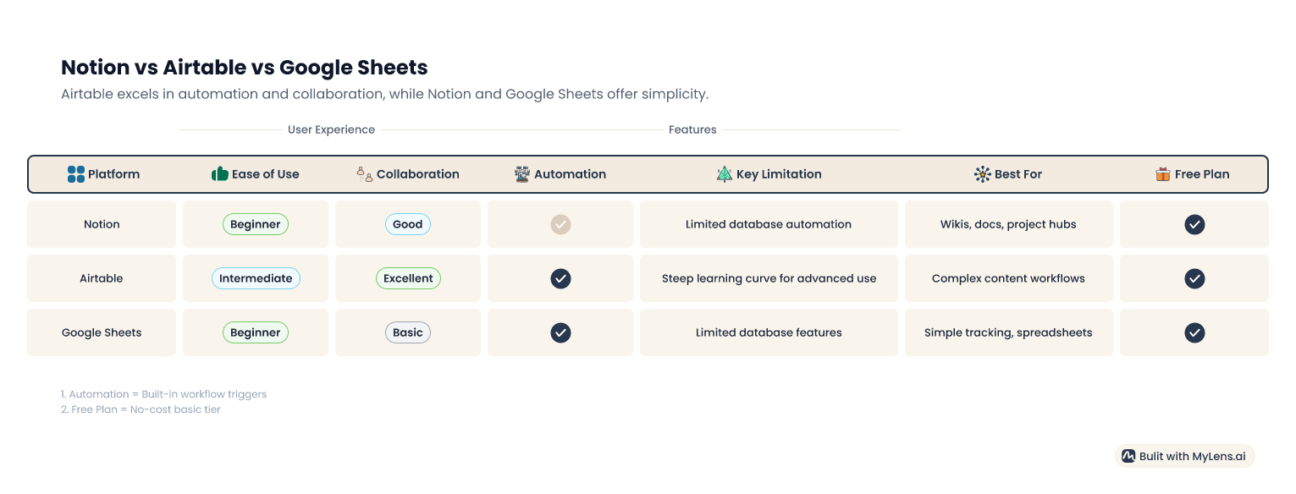Image resolution: width=1296 pixels, height=494 pixels.
Task: Click the Platform grid icon in header
Action: click(76, 174)
